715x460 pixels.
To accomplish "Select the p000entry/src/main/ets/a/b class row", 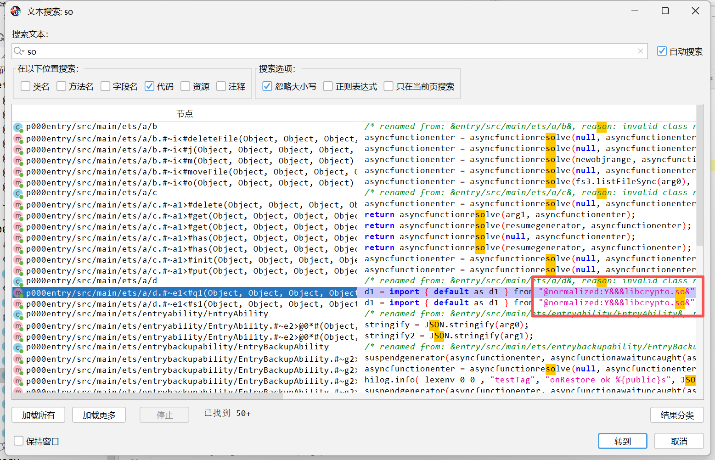I will point(185,127).
